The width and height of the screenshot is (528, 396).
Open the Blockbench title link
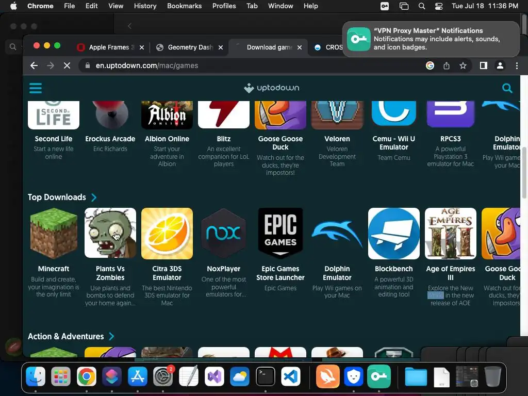[393, 269]
